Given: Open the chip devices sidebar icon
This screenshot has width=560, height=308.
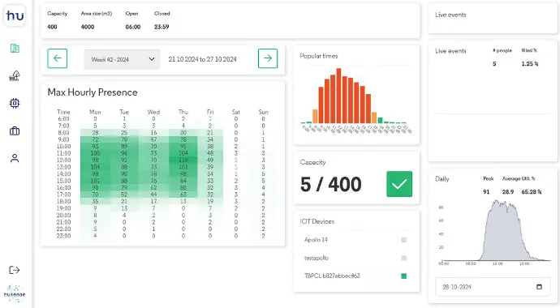Looking at the screenshot, I should [15, 104].
